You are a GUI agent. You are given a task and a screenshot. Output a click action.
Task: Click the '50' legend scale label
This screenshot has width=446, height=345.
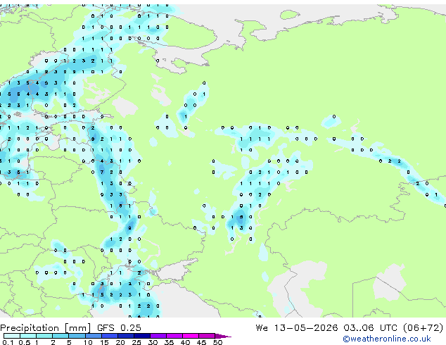click(x=217, y=342)
